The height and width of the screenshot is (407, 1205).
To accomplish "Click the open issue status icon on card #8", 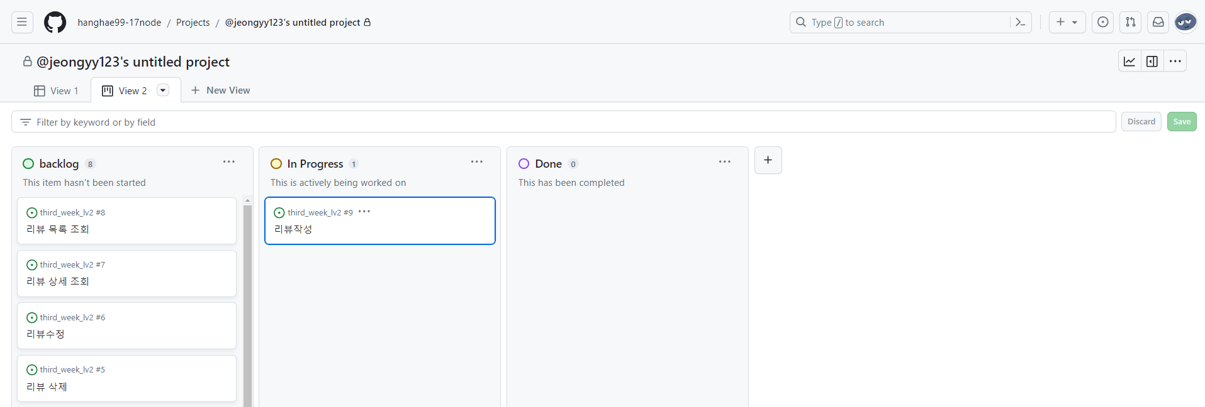I will point(32,213).
